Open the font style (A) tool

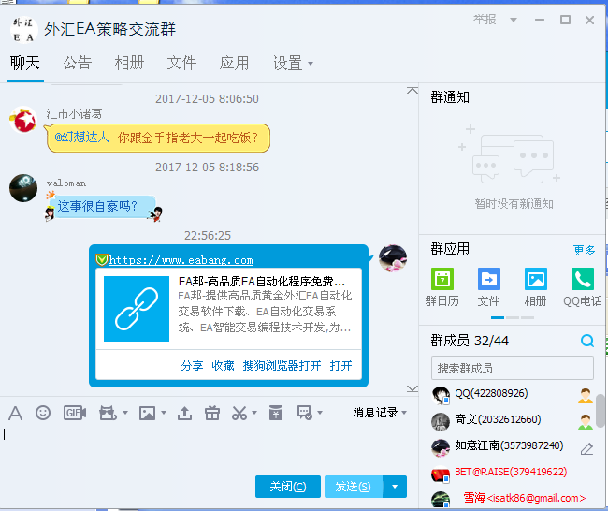15,413
